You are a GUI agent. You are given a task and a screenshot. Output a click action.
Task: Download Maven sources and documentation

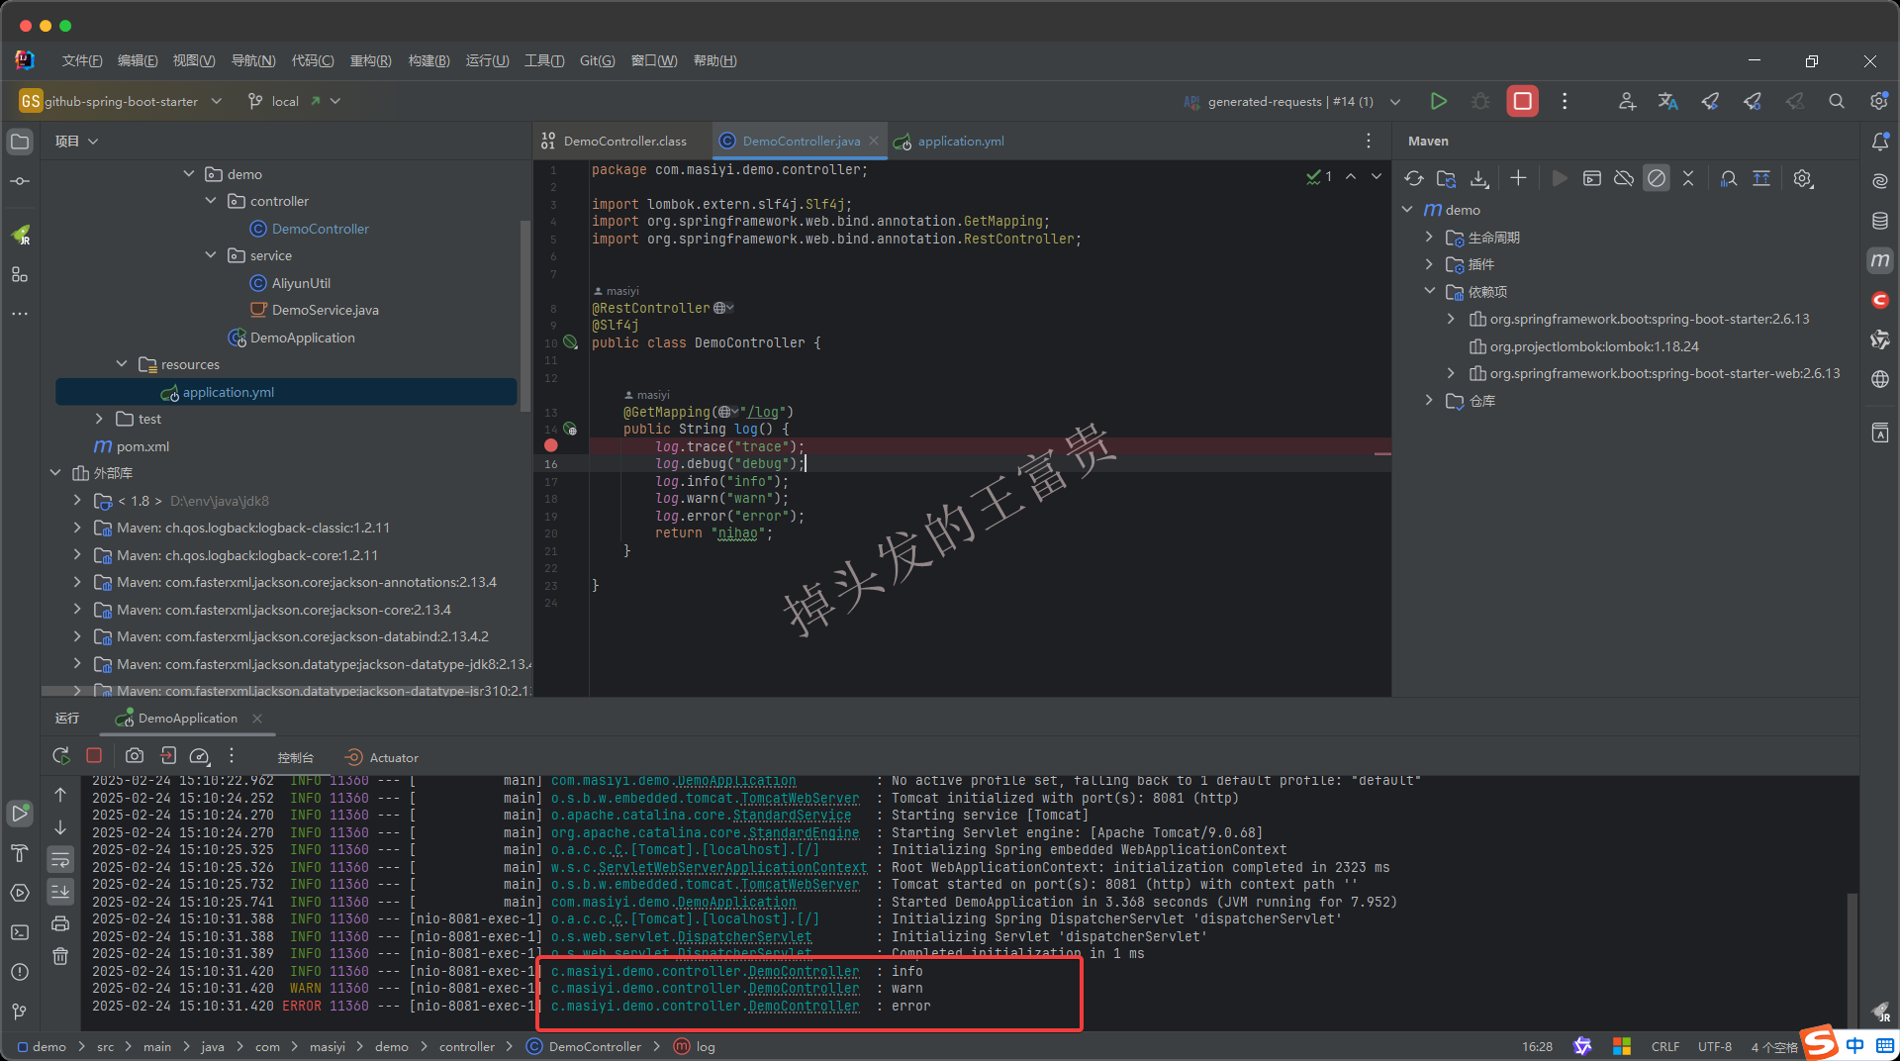coord(1479,178)
